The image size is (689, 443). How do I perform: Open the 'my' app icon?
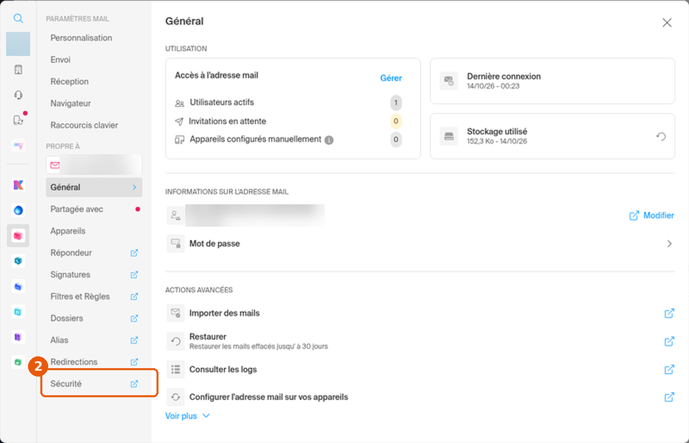[x=18, y=145]
